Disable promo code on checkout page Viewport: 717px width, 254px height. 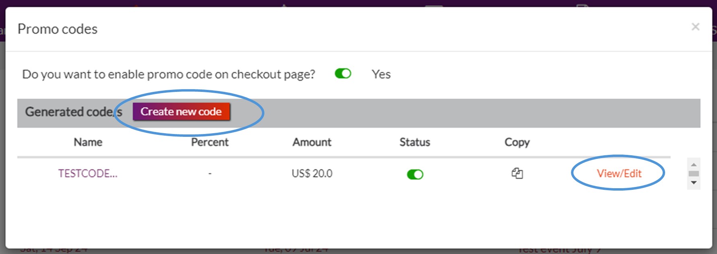pyautogui.click(x=343, y=74)
